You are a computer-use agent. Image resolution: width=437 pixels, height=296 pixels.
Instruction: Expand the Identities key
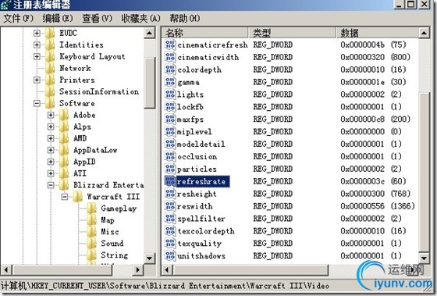[37, 45]
